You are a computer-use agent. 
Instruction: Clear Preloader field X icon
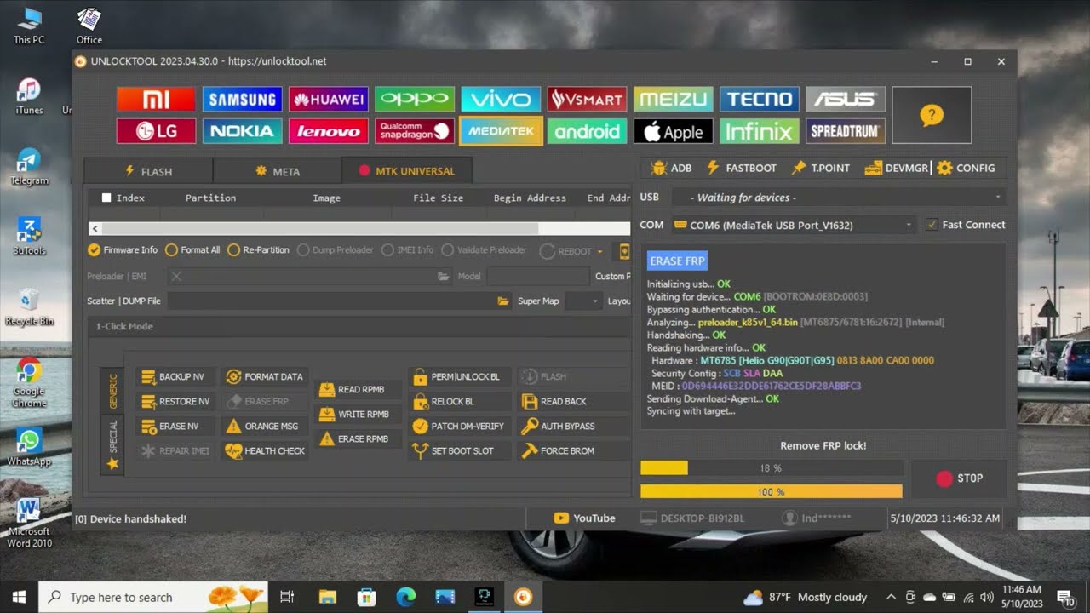(x=176, y=277)
